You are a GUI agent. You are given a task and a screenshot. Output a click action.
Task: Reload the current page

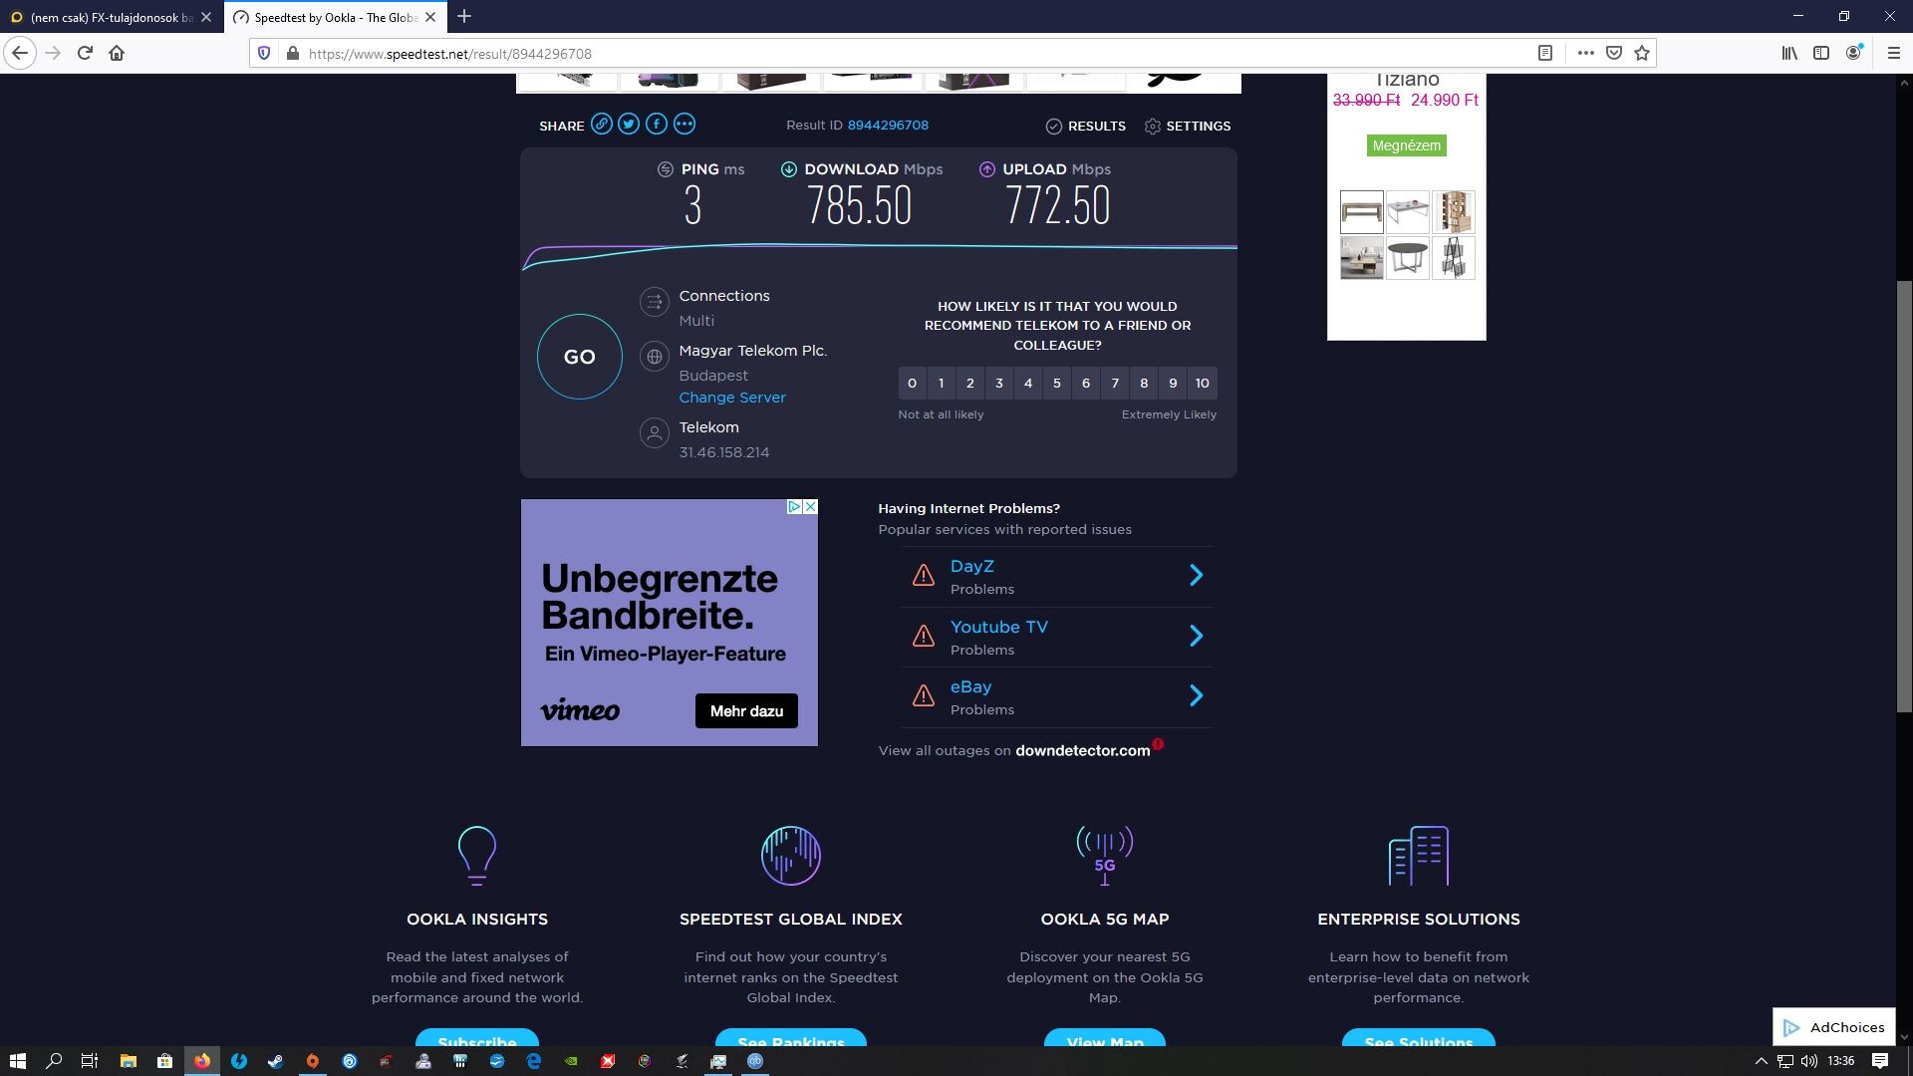(x=85, y=54)
